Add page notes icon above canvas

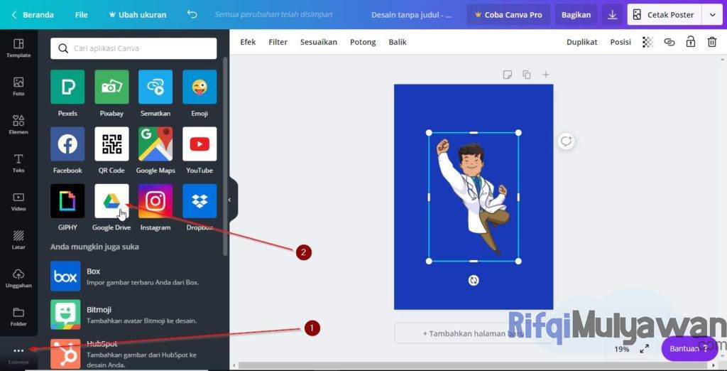point(507,75)
